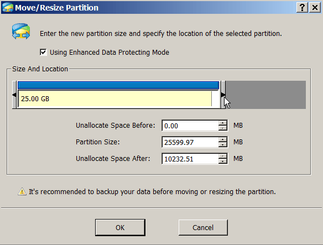The image size is (323, 245).
Task: Click the Unallocate Space After: label
Action: pos(113,159)
